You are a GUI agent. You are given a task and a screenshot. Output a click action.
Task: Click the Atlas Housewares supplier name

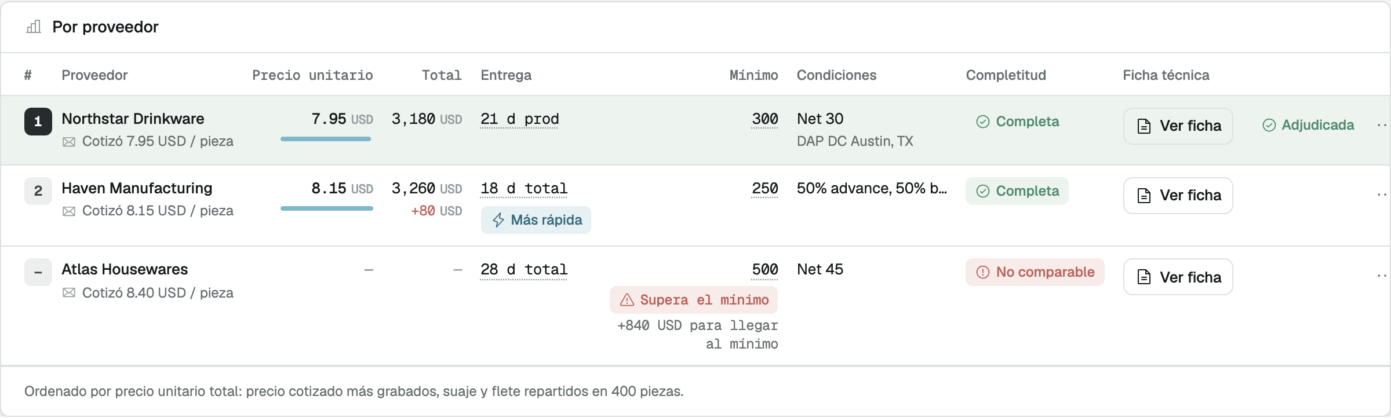(x=125, y=269)
